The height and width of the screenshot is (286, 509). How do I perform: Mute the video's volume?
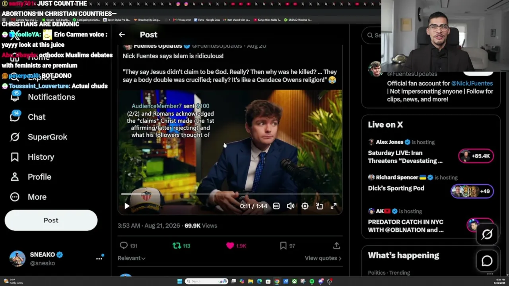coord(291,206)
